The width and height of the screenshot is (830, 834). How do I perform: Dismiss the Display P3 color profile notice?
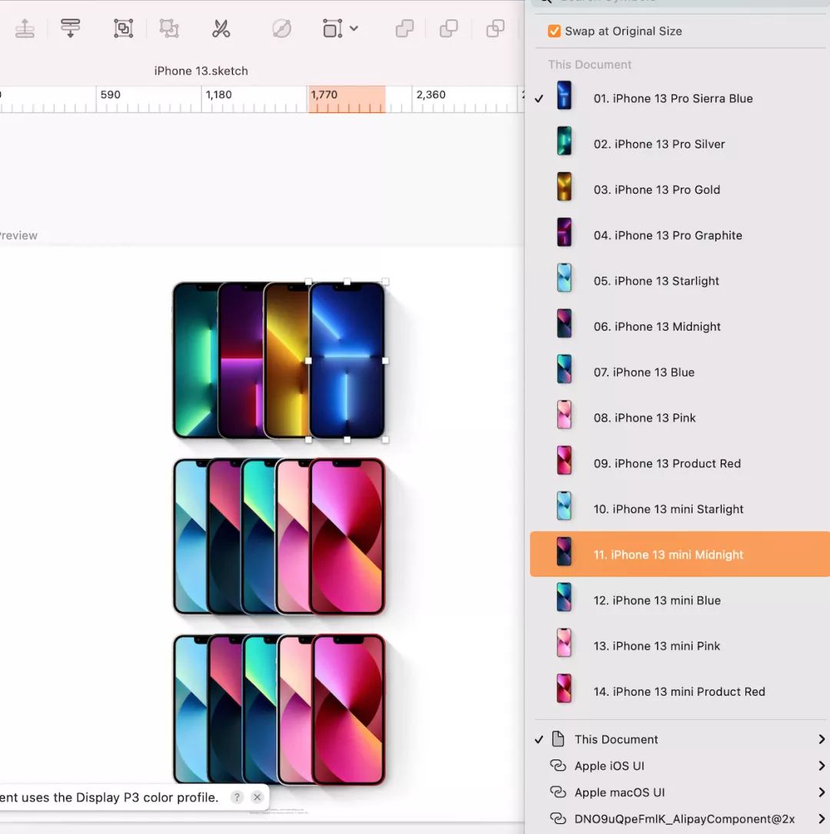[x=257, y=797]
